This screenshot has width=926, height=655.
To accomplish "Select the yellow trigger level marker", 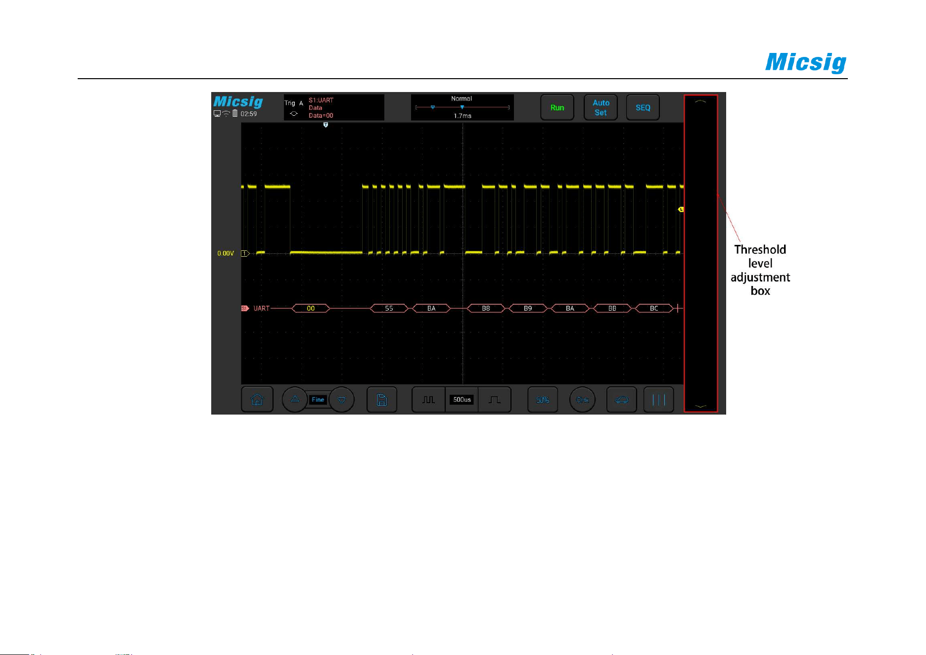I will point(681,209).
